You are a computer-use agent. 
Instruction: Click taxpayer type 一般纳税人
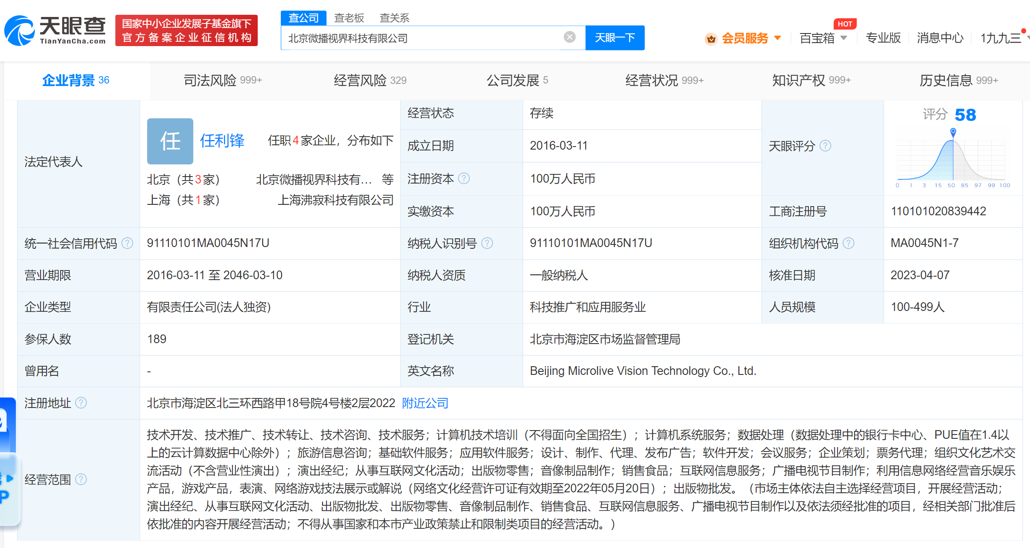[559, 275]
